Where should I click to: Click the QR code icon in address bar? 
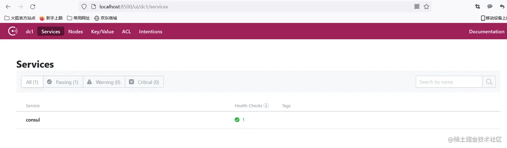click(x=417, y=7)
